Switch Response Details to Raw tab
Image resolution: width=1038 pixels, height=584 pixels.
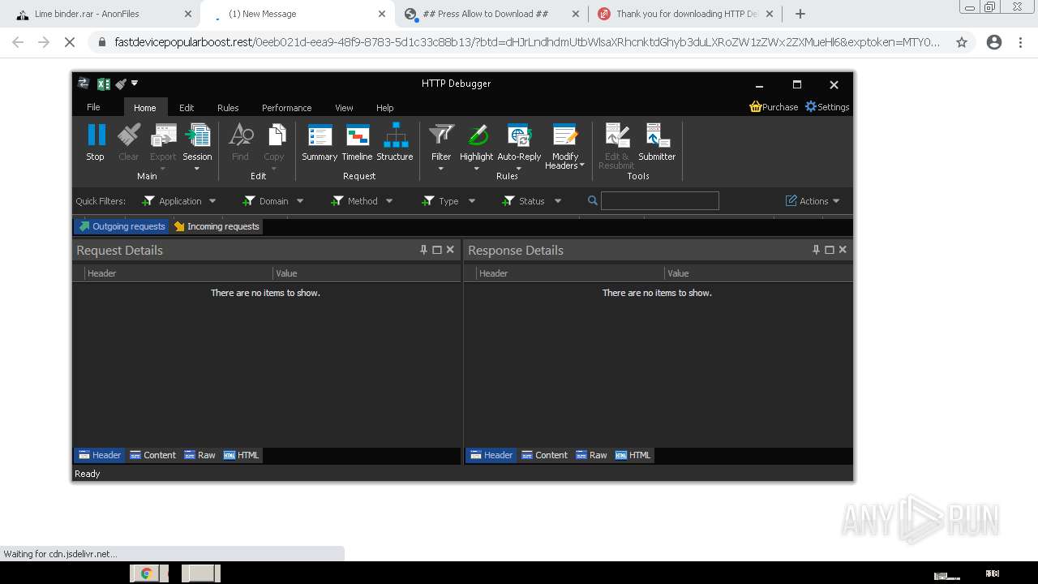pos(591,455)
